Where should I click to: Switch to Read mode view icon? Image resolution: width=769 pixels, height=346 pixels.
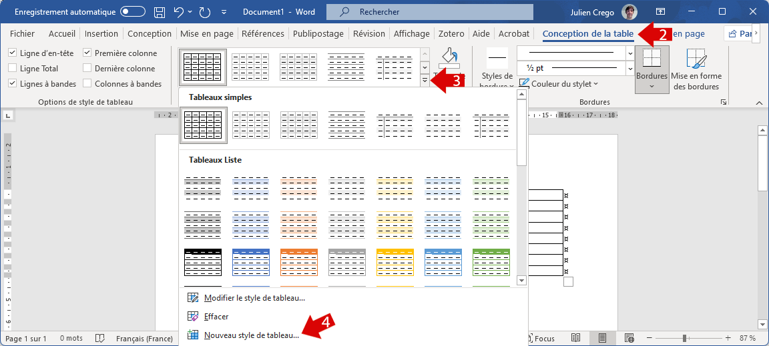click(x=576, y=338)
